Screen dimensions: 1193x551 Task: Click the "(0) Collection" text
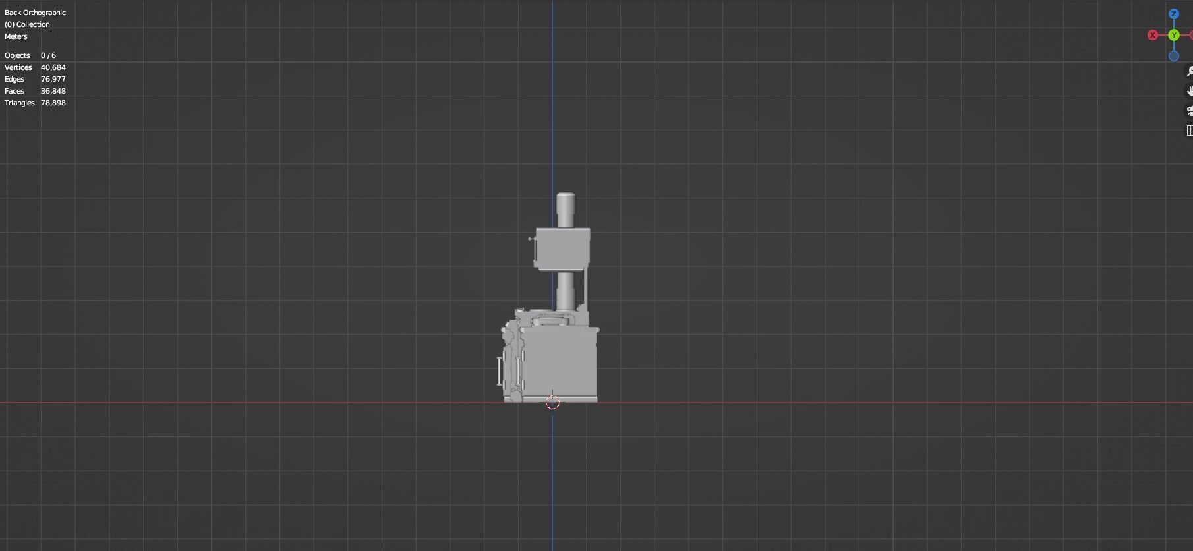[27, 24]
